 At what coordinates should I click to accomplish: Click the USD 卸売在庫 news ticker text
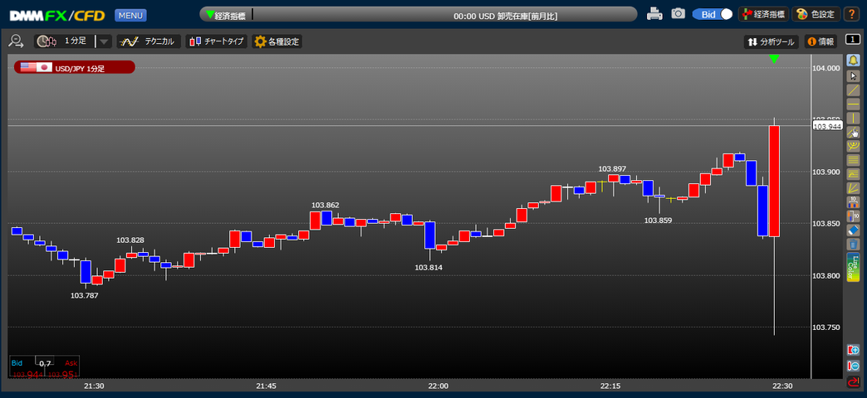pos(506,17)
